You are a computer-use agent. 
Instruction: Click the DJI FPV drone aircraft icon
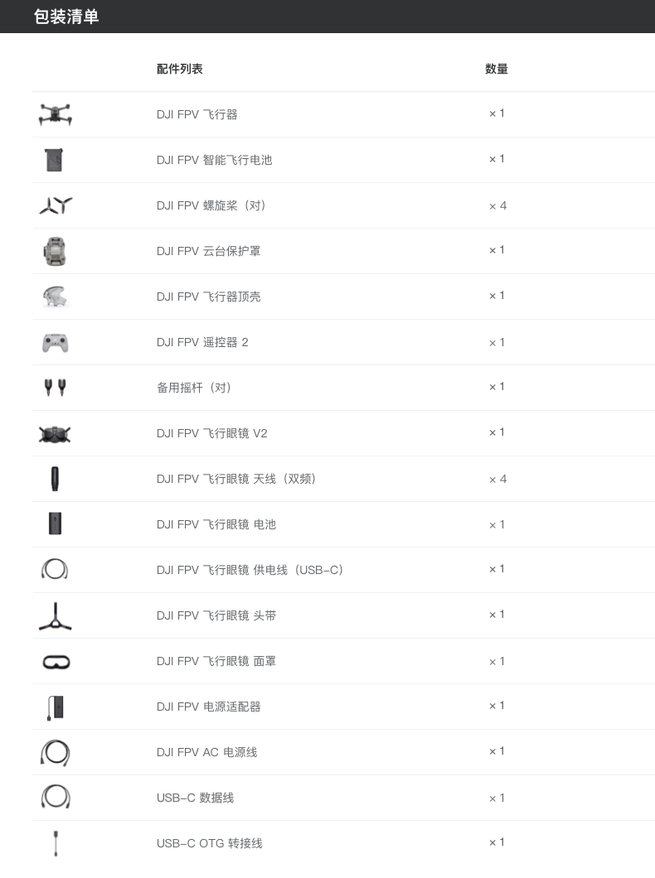tap(55, 114)
